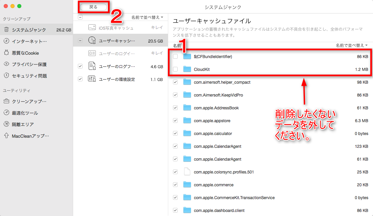The width and height of the screenshot is (373, 216).
Task: Check the $(CFBundleIdentifier) checkbox
Action: tap(175, 56)
